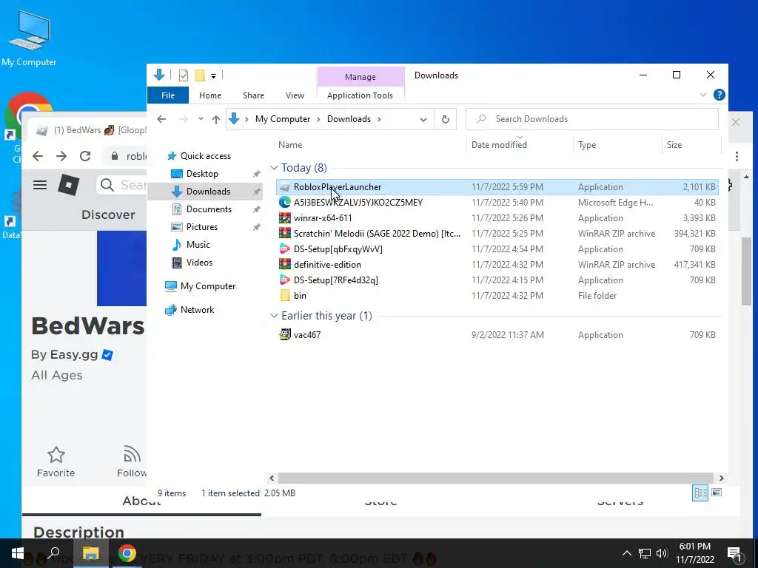Viewport: 758px width, 568px height.
Task: Select the bin folder
Action: [x=497, y=296]
